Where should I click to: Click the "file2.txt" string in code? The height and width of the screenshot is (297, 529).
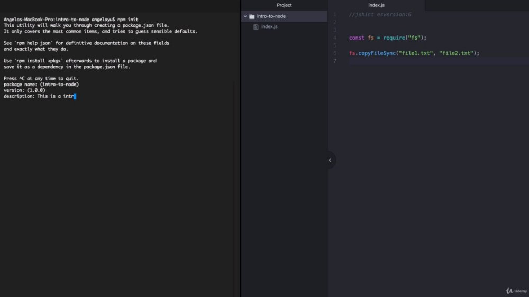click(x=456, y=53)
